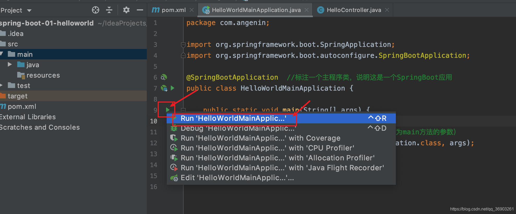
Task: Click the debug bug icon in popup menu
Action: click(x=174, y=128)
